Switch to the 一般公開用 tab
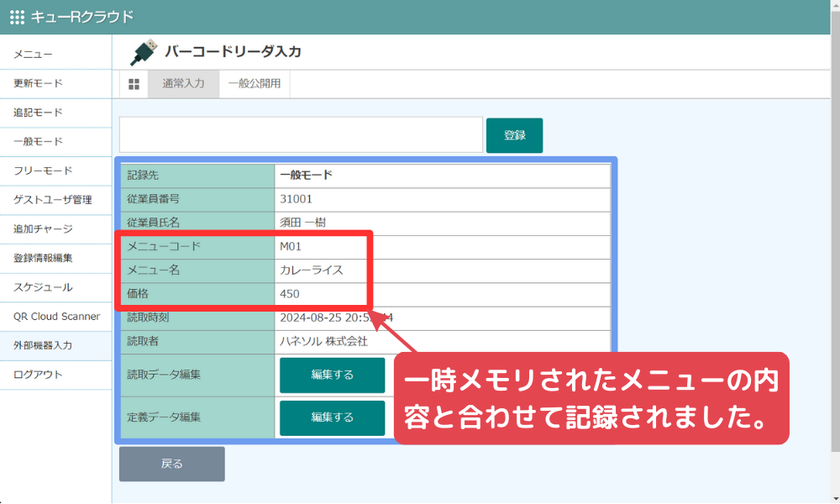Screen dimensions: 840x504 pos(255,84)
